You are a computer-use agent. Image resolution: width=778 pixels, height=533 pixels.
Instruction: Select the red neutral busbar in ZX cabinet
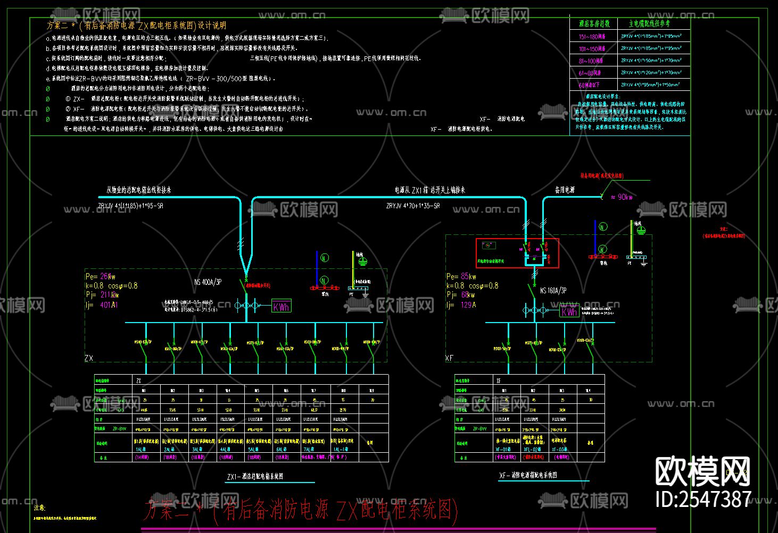click(x=324, y=288)
